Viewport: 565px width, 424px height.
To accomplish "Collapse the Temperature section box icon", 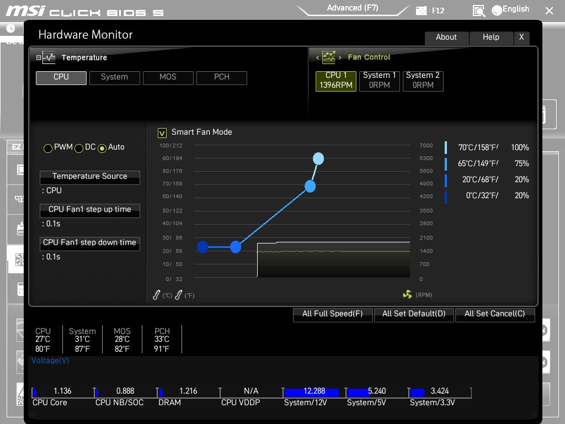I will coord(39,57).
